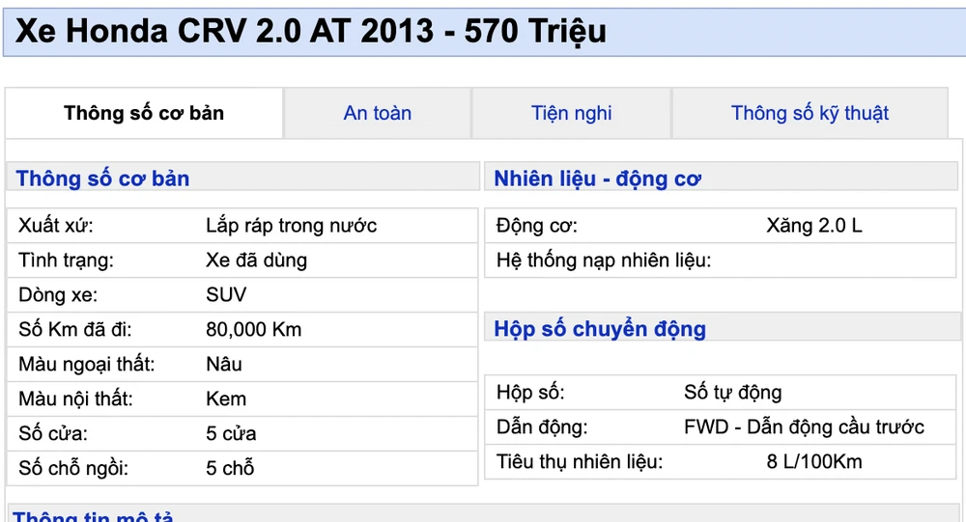Click the 8 L/100Km fuel consumption value
Image resolution: width=966 pixels, height=522 pixels.
point(814,461)
